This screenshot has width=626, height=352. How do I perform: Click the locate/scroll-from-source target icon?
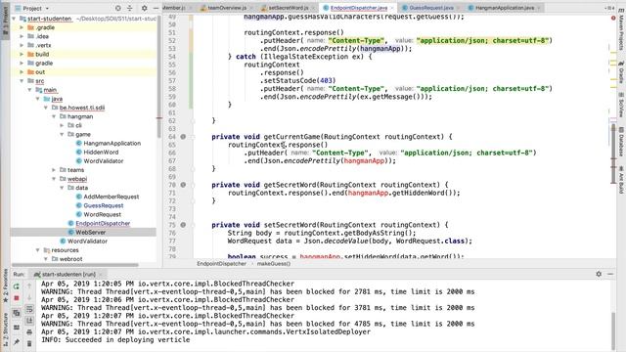coord(117,8)
